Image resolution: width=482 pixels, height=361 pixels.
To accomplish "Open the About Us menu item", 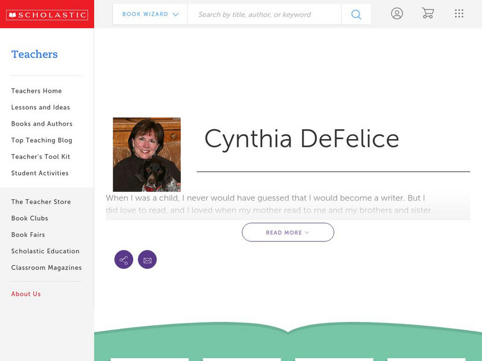I will click(x=25, y=294).
